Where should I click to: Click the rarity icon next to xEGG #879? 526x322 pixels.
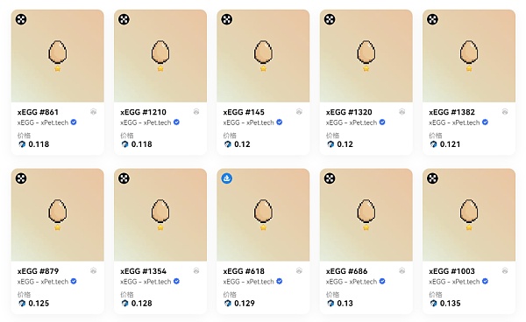pos(94,270)
